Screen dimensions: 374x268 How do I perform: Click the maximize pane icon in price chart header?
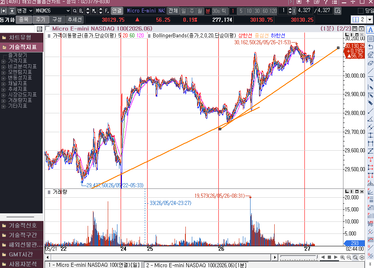point(355,29)
